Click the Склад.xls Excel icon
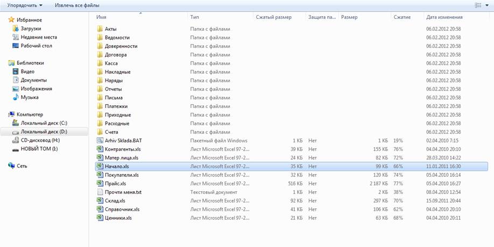This screenshot has width=494, height=247. (x=100, y=200)
